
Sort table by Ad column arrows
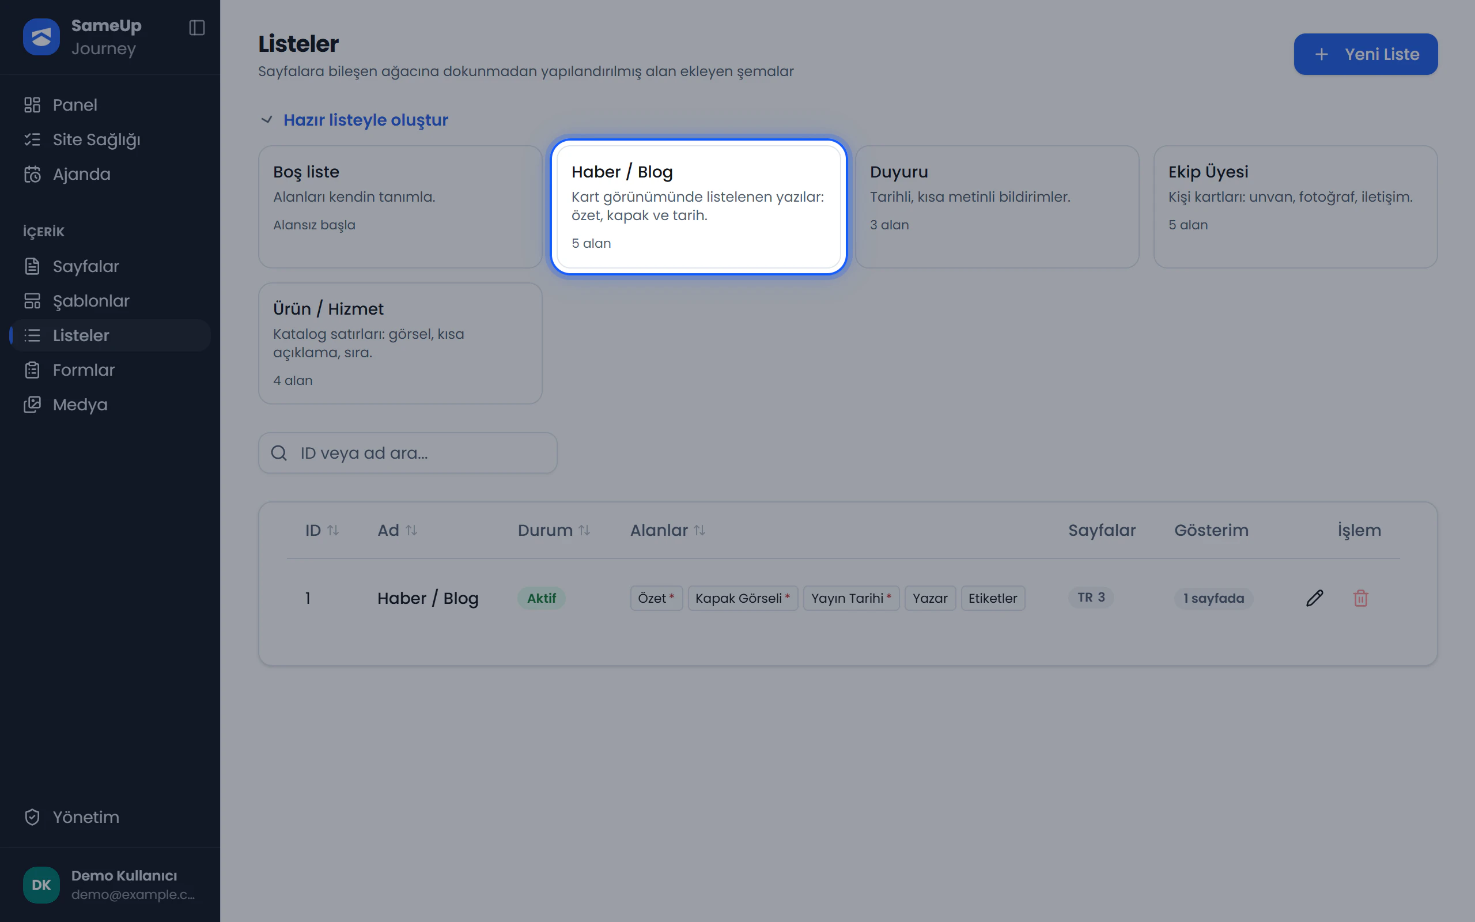(411, 531)
